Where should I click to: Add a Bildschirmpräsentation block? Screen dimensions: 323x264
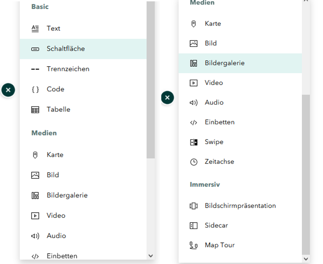pyautogui.click(x=240, y=206)
